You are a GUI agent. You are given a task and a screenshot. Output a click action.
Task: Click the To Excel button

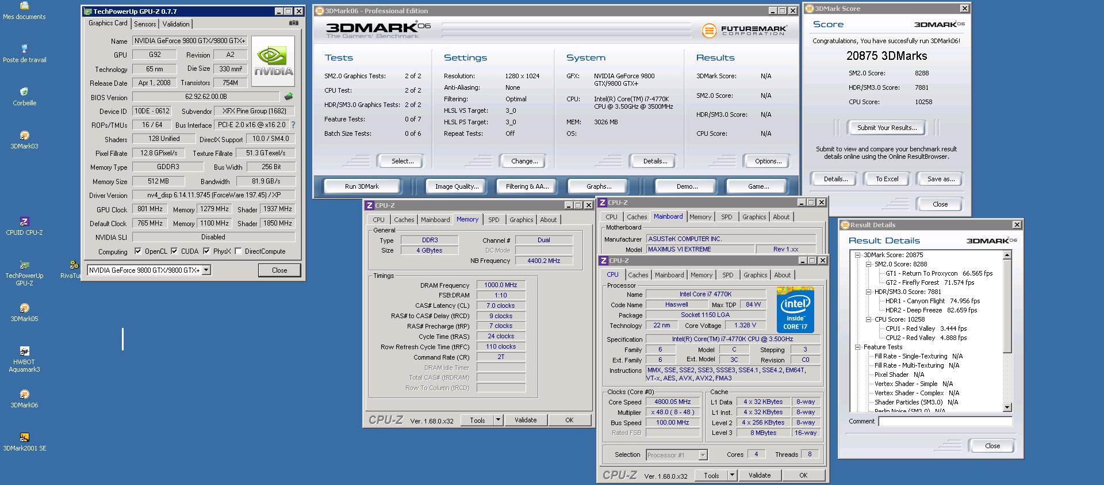pos(887,179)
